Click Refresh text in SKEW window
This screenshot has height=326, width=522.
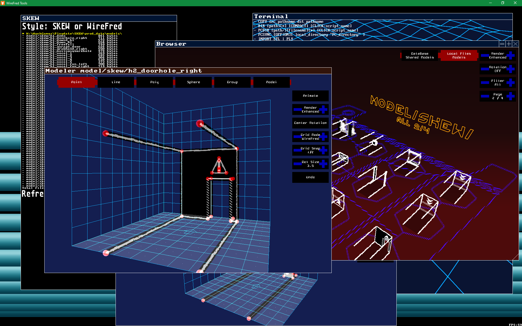[33, 194]
